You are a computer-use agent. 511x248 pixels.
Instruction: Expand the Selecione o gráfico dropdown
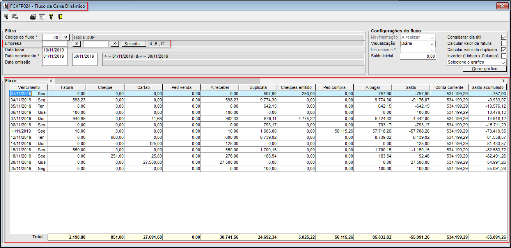point(476,62)
